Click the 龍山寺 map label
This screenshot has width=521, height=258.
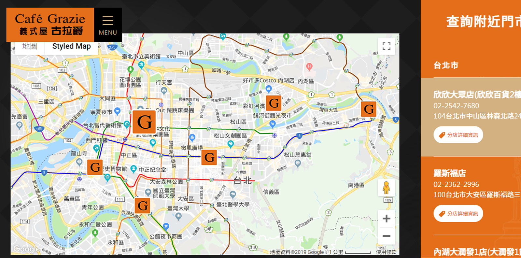pyautogui.click(x=79, y=153)
